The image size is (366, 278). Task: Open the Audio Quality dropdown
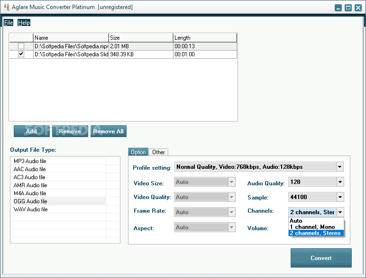tap(340, 182)
